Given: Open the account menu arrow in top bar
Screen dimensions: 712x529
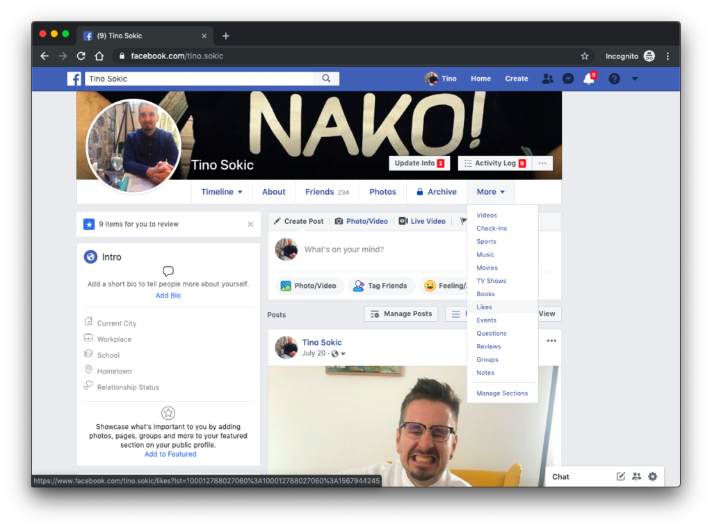Looking at the screenshot, I should click(634, 79).
